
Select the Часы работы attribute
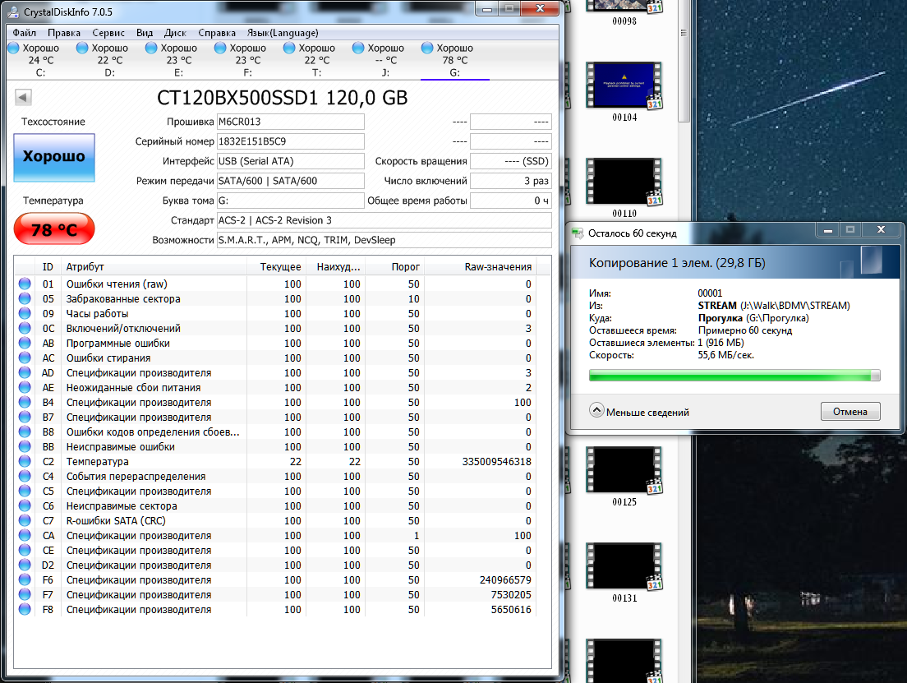(x=97, y=314)
